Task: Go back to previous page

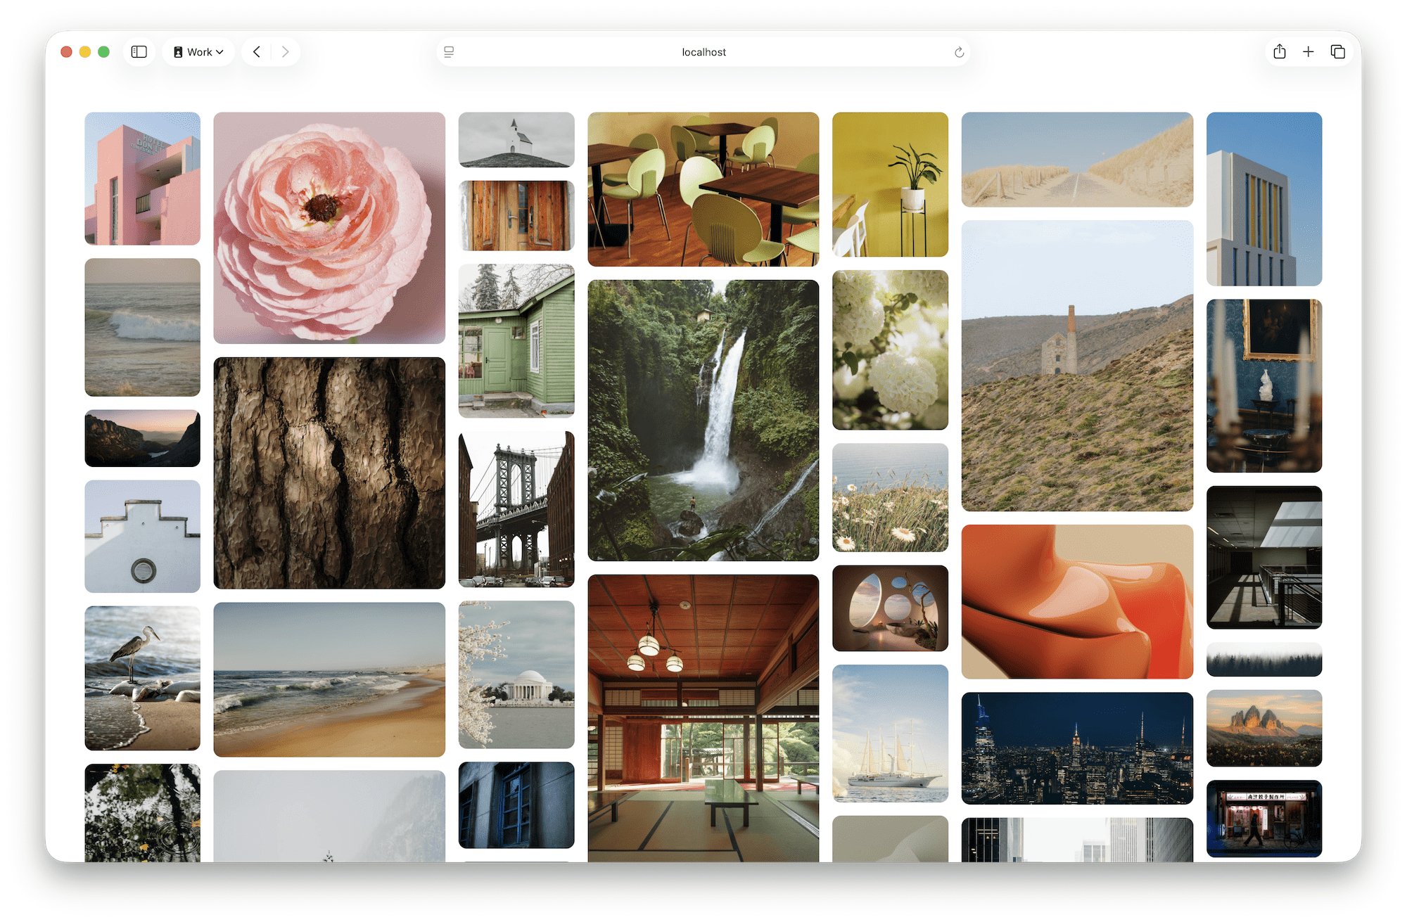Action: click(x=257, y=52)
